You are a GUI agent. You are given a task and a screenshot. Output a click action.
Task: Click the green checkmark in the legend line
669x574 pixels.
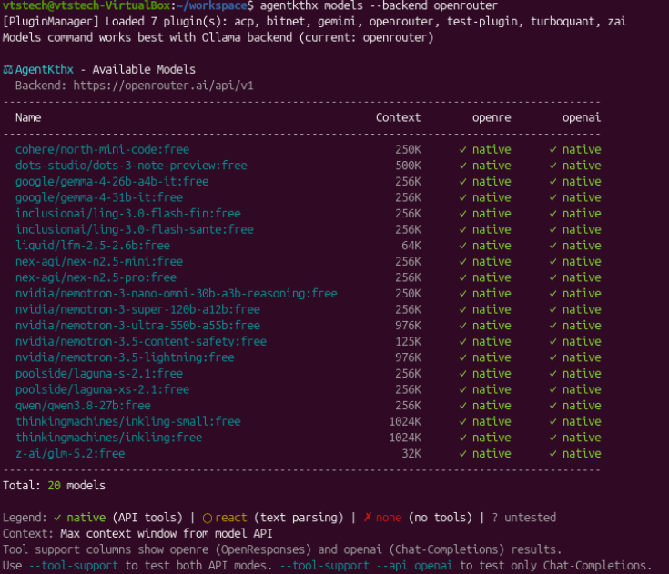(x=57, y=518)
